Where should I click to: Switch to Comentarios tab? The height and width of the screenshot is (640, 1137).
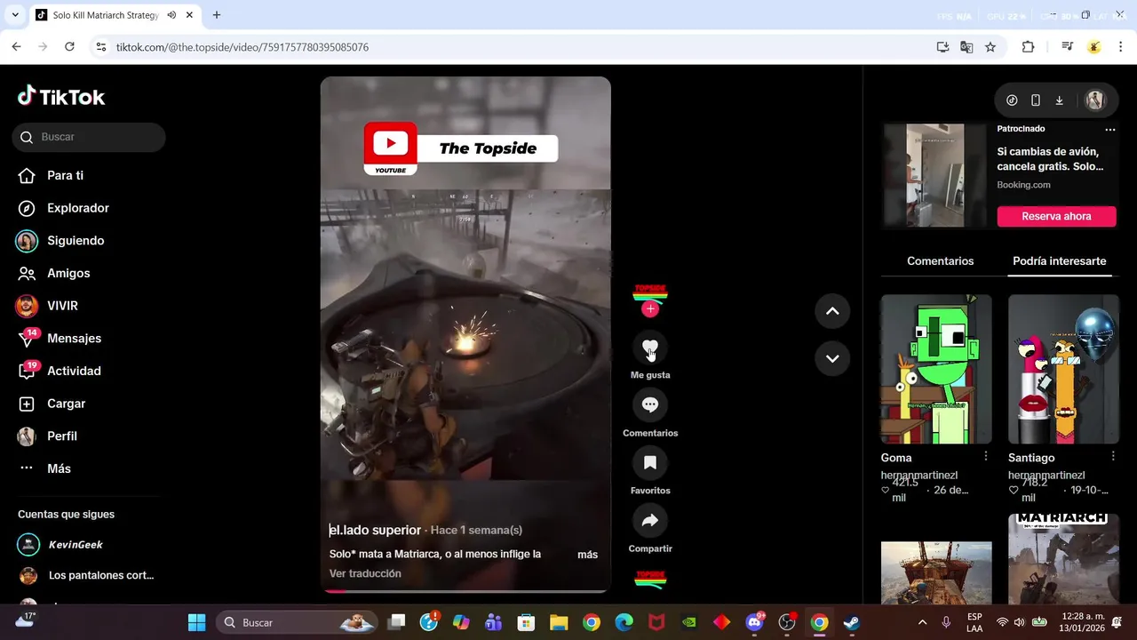(940, 261)
